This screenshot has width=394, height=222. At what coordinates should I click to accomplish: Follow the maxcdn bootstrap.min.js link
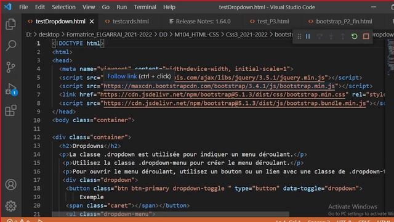pos(219,86)
